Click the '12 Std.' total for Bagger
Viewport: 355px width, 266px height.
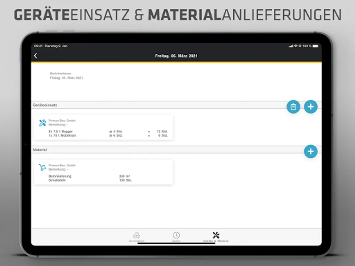click(x=162, y=131)
